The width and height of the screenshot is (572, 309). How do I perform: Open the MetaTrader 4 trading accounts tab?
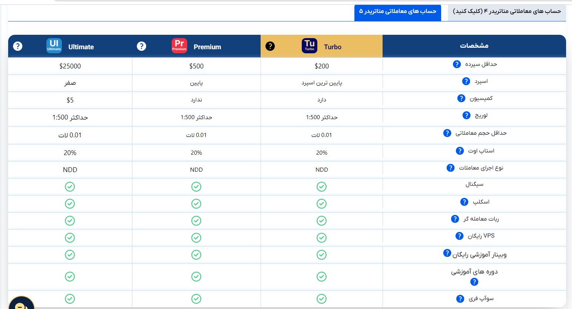507,13
